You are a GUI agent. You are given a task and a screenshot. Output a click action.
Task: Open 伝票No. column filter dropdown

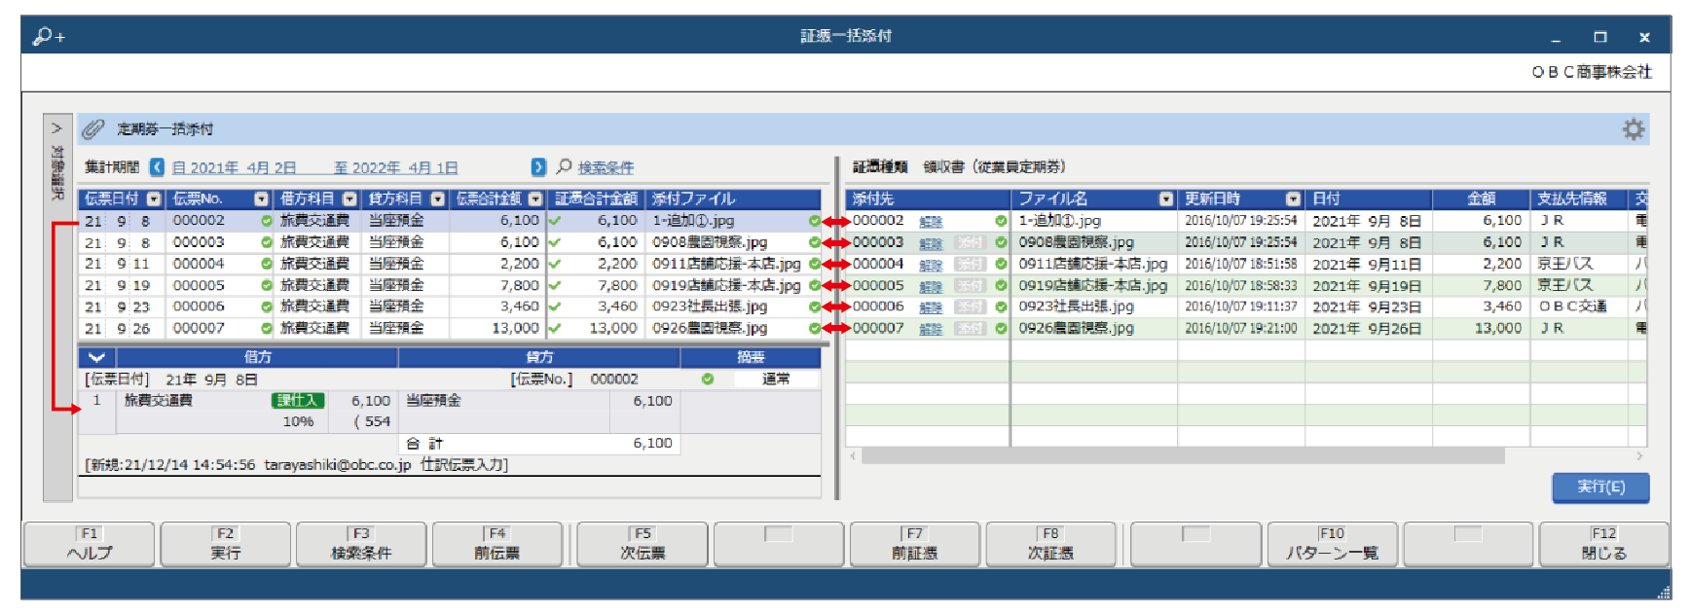[261, 199]
